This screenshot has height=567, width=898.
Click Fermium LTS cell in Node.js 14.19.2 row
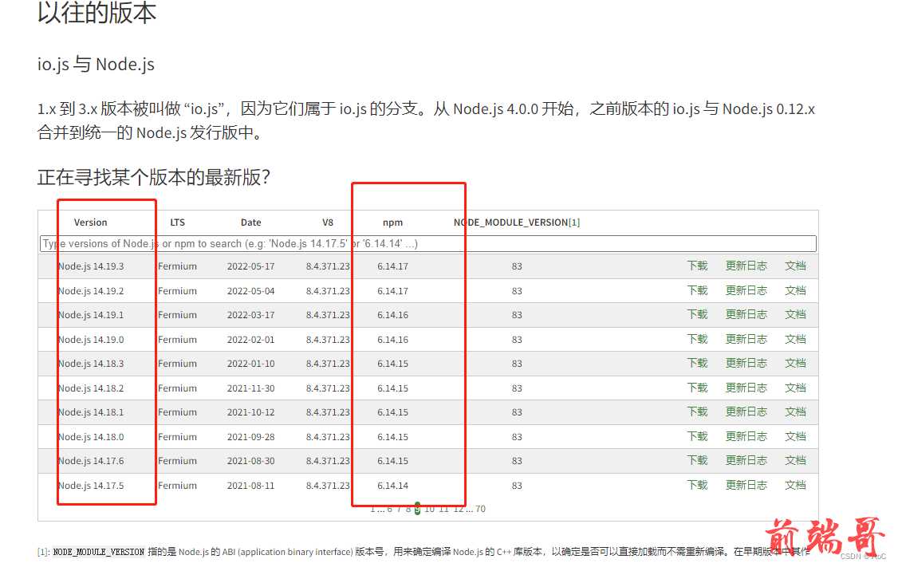pyautogui.click(x=178, y=291)
